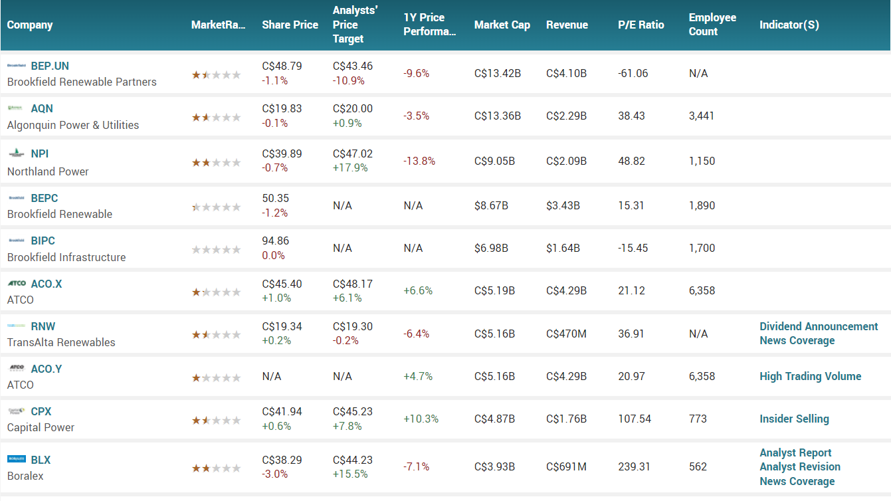Click the Capital Power logo beside CPX
The height and width of the screenshot is (501, 891).
[x=17, y=411]
